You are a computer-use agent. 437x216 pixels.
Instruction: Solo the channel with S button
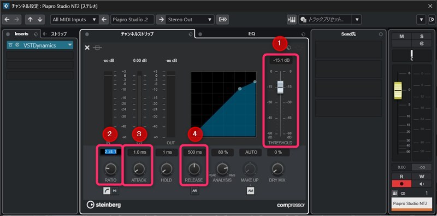[x=422, y=37]
